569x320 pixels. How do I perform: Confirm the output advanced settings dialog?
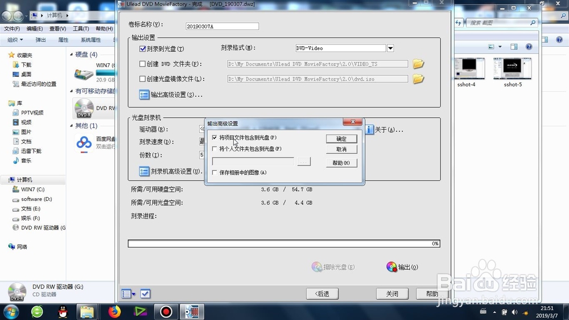click(341, 139)
